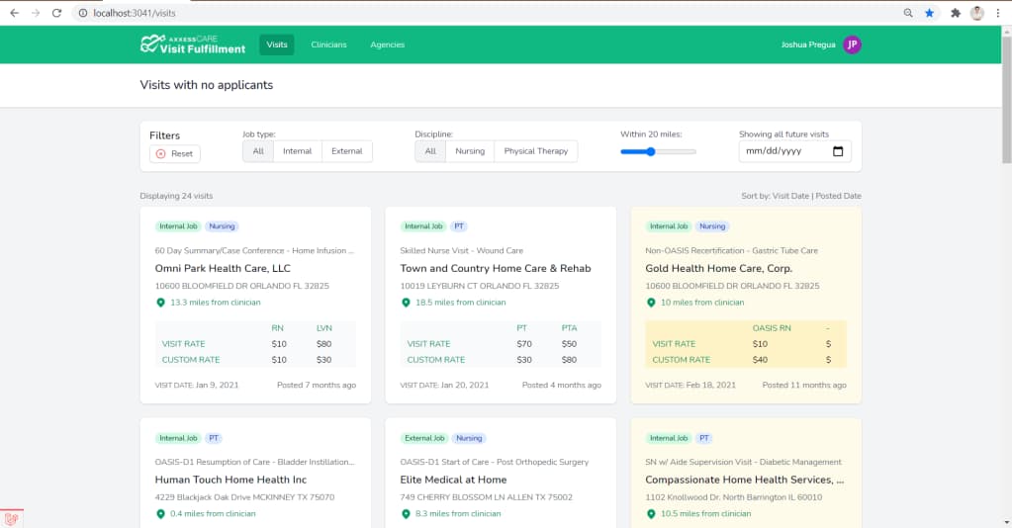The width and height of the screenshot is (1012, 528).
Task: Click External Job tag on Elite Medical card
Action: pos(424,438)
